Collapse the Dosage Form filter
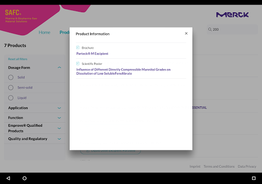Screen dimensions: 262x184 pos(59,67)
